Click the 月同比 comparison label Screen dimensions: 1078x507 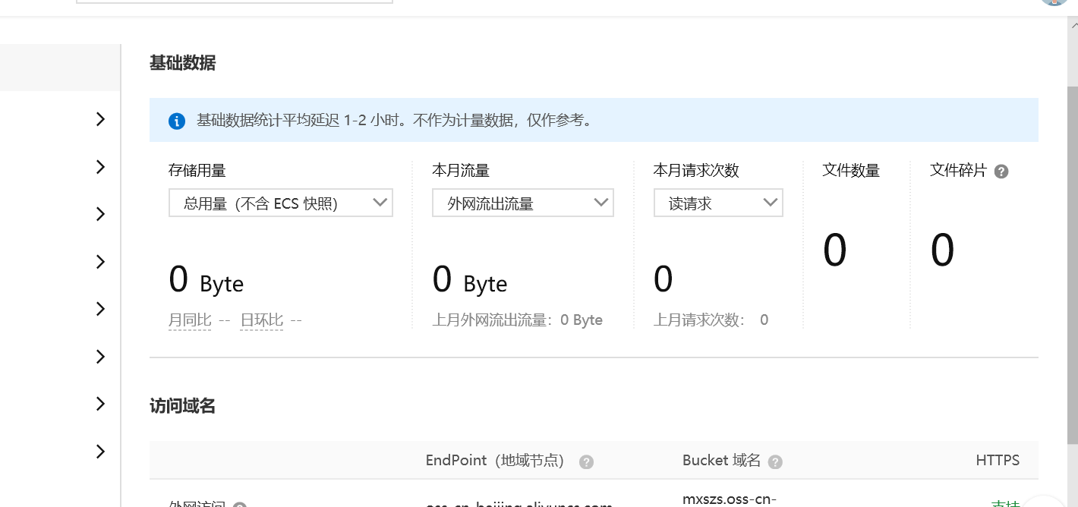click(x=190, y=320)
